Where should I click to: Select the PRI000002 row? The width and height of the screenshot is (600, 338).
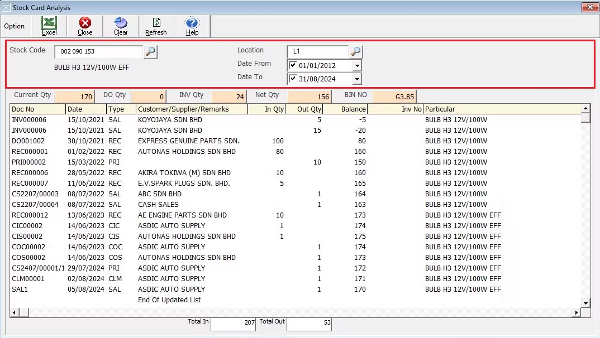coord(296,162)
